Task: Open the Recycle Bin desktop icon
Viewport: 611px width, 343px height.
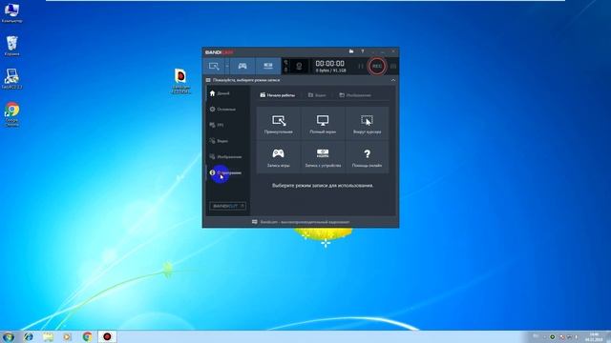Action: (x=11, y=46)
